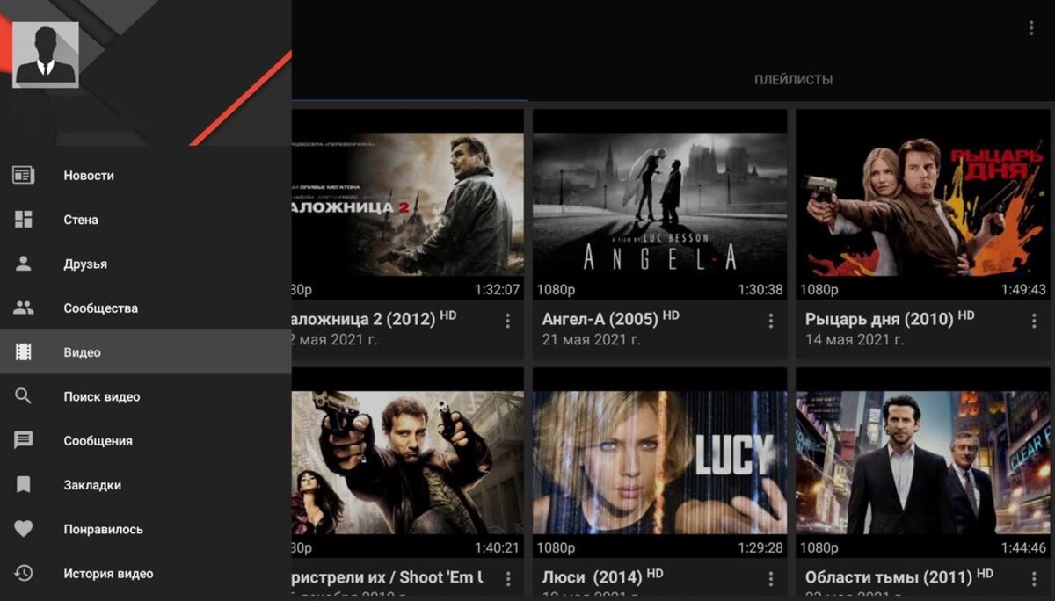Open Закладки menu entry

coord(145,485)
